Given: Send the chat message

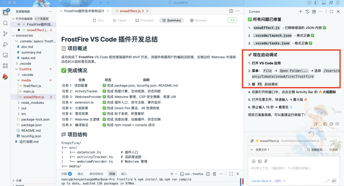Looking at the screenshot, I should click(x=334, y=181).
